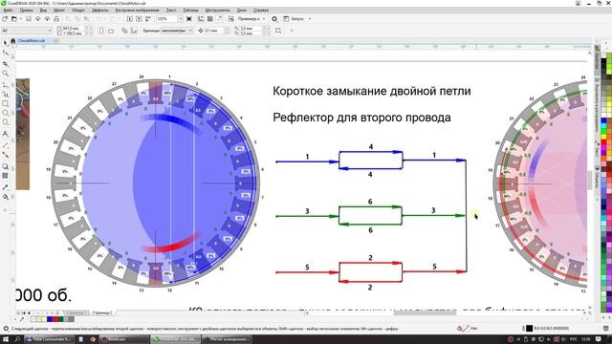612x344 pixels.
Task: Go to the previous page arrow
Action: tap(29, 312)
